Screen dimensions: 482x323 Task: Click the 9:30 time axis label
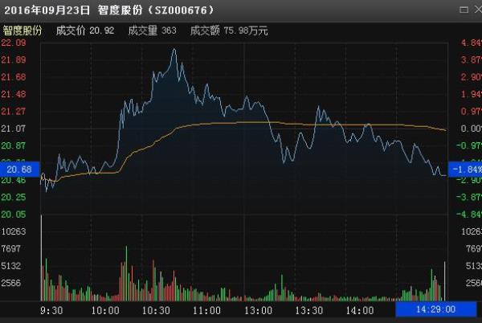[50, 310]
